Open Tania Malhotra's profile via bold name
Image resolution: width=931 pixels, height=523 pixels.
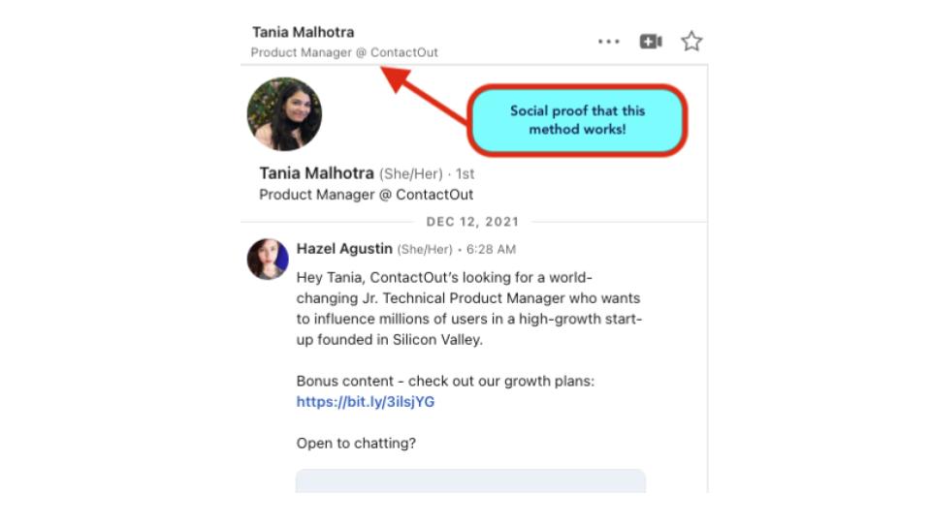pos(316,173)
